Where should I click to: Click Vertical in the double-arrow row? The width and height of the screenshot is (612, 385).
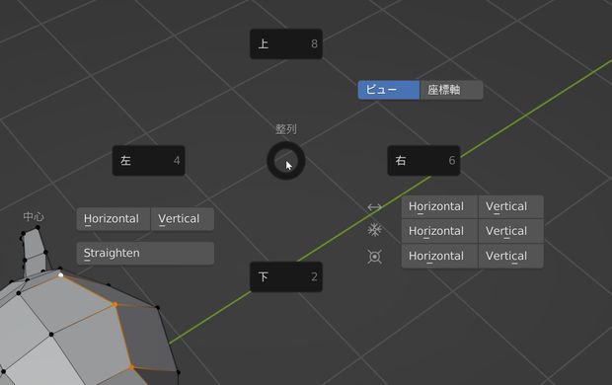(510, 206)
